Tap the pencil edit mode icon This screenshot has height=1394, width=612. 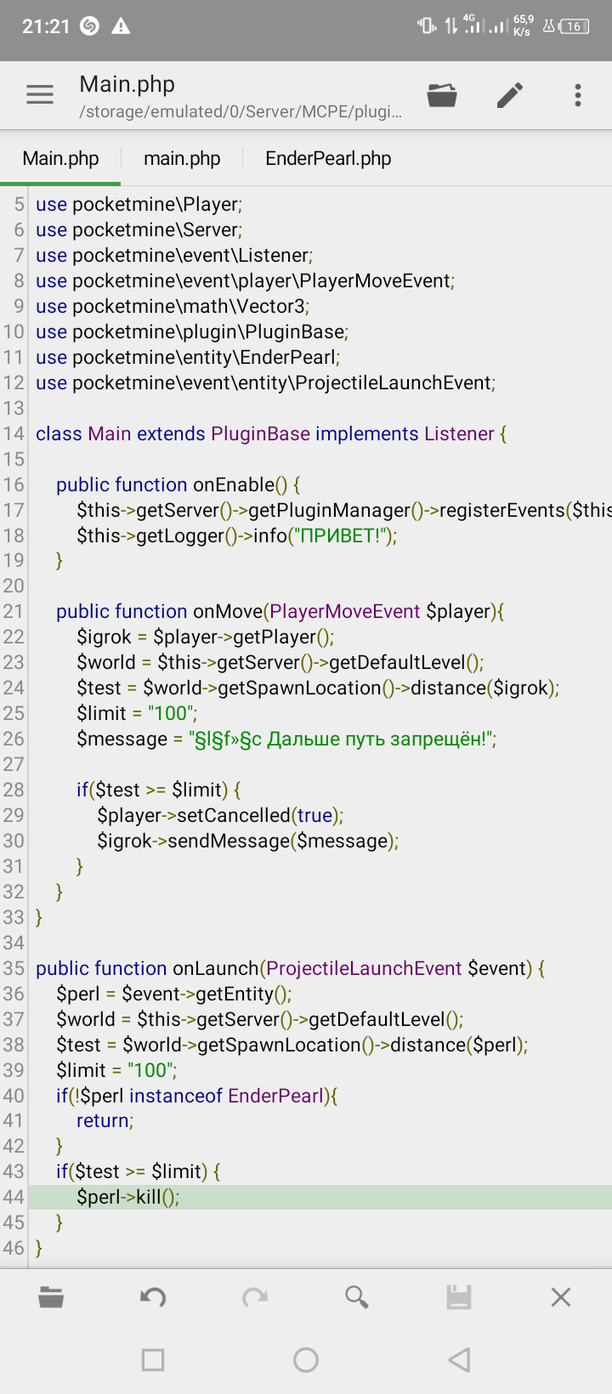510,95
